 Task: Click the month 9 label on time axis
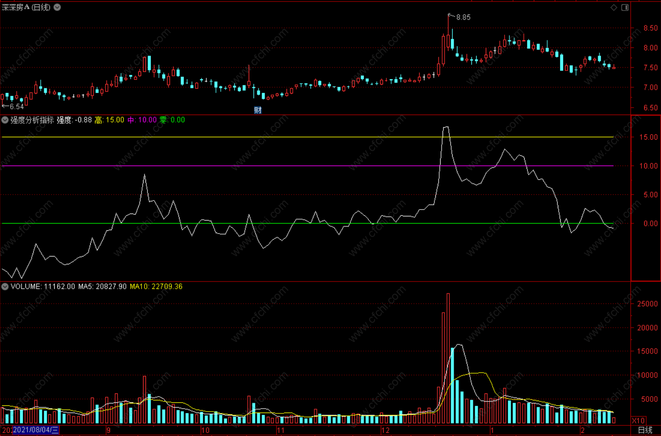point(108,430)
